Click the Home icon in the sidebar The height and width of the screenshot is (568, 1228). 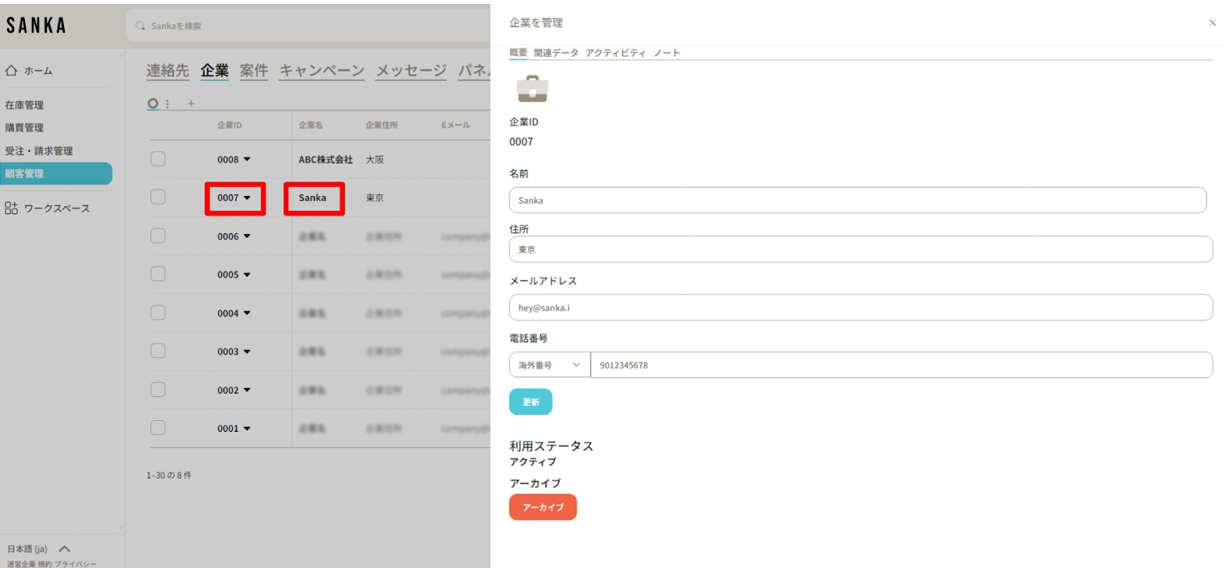(11, 71)
